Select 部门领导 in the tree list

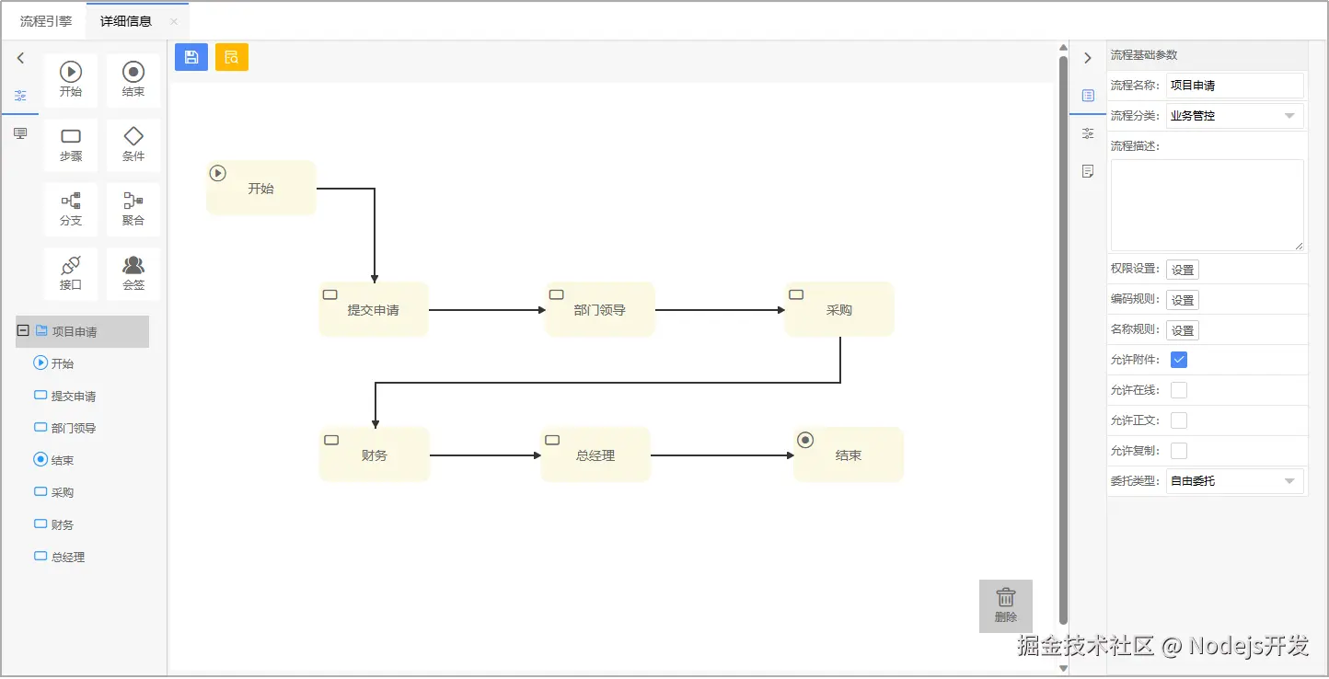pyautogui.click(x=73, y=428)
